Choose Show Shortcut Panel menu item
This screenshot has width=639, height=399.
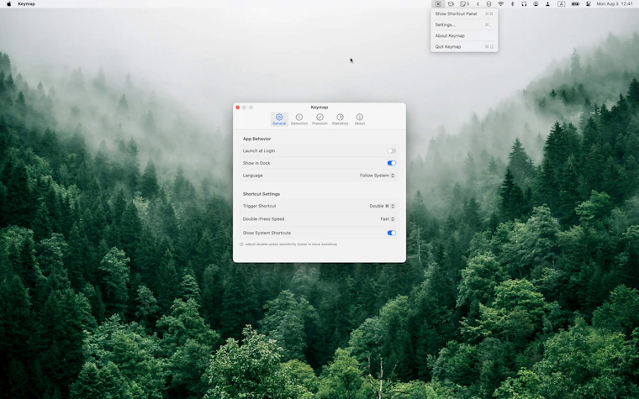tap(464, 13)
